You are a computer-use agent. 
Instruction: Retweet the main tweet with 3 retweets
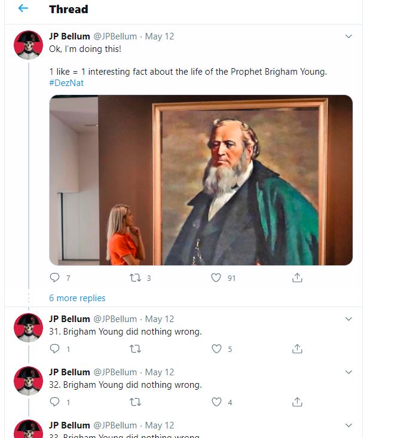tap(136, 278)
